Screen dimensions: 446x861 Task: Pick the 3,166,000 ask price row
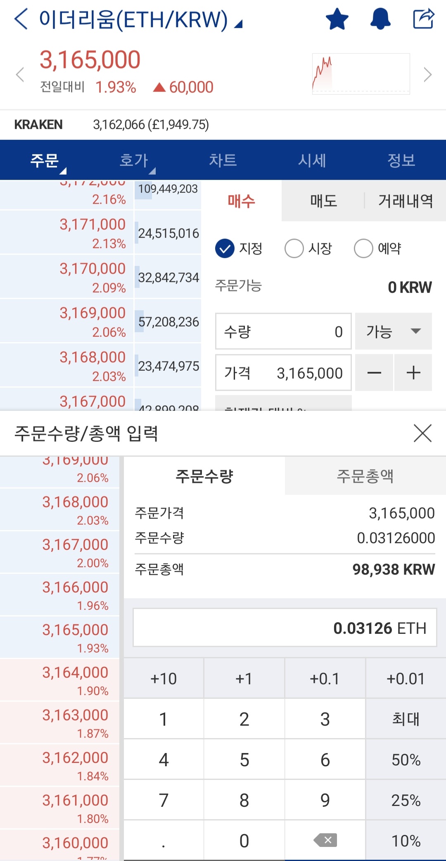pos(59,594)
